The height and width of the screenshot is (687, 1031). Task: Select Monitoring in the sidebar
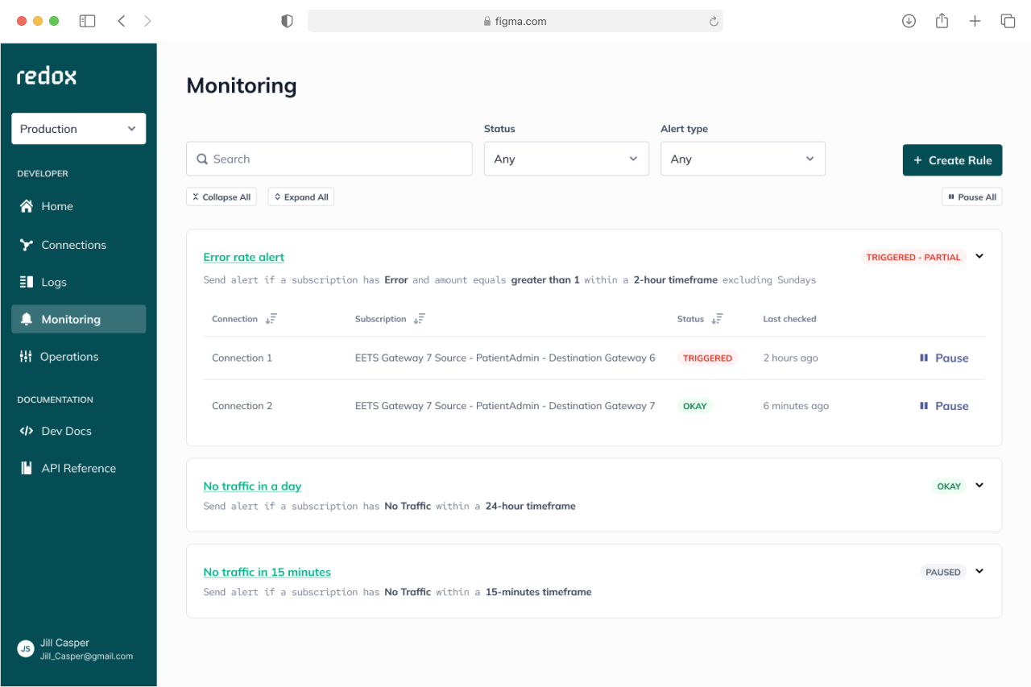[79, 319]
